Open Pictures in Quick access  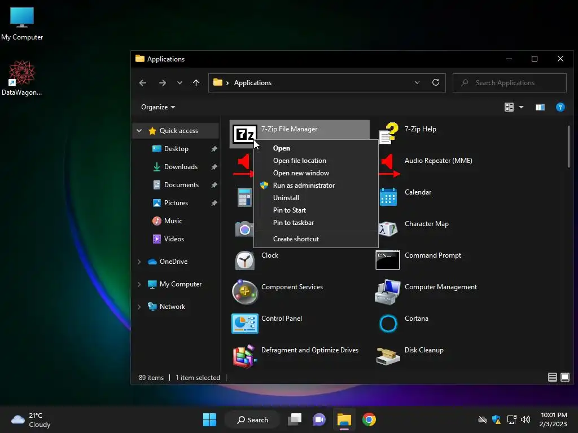click(176, 203)
